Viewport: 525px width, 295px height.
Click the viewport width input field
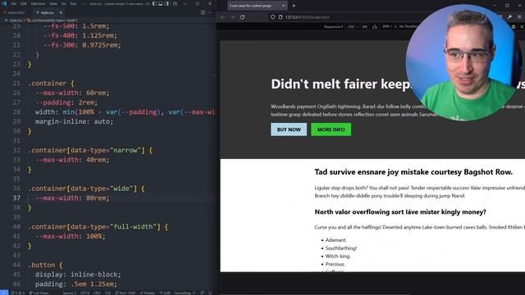350,27
